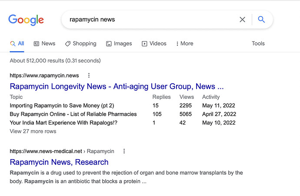Open the More menu
This screenshot has width=300, height=196.
coord(185,43)
